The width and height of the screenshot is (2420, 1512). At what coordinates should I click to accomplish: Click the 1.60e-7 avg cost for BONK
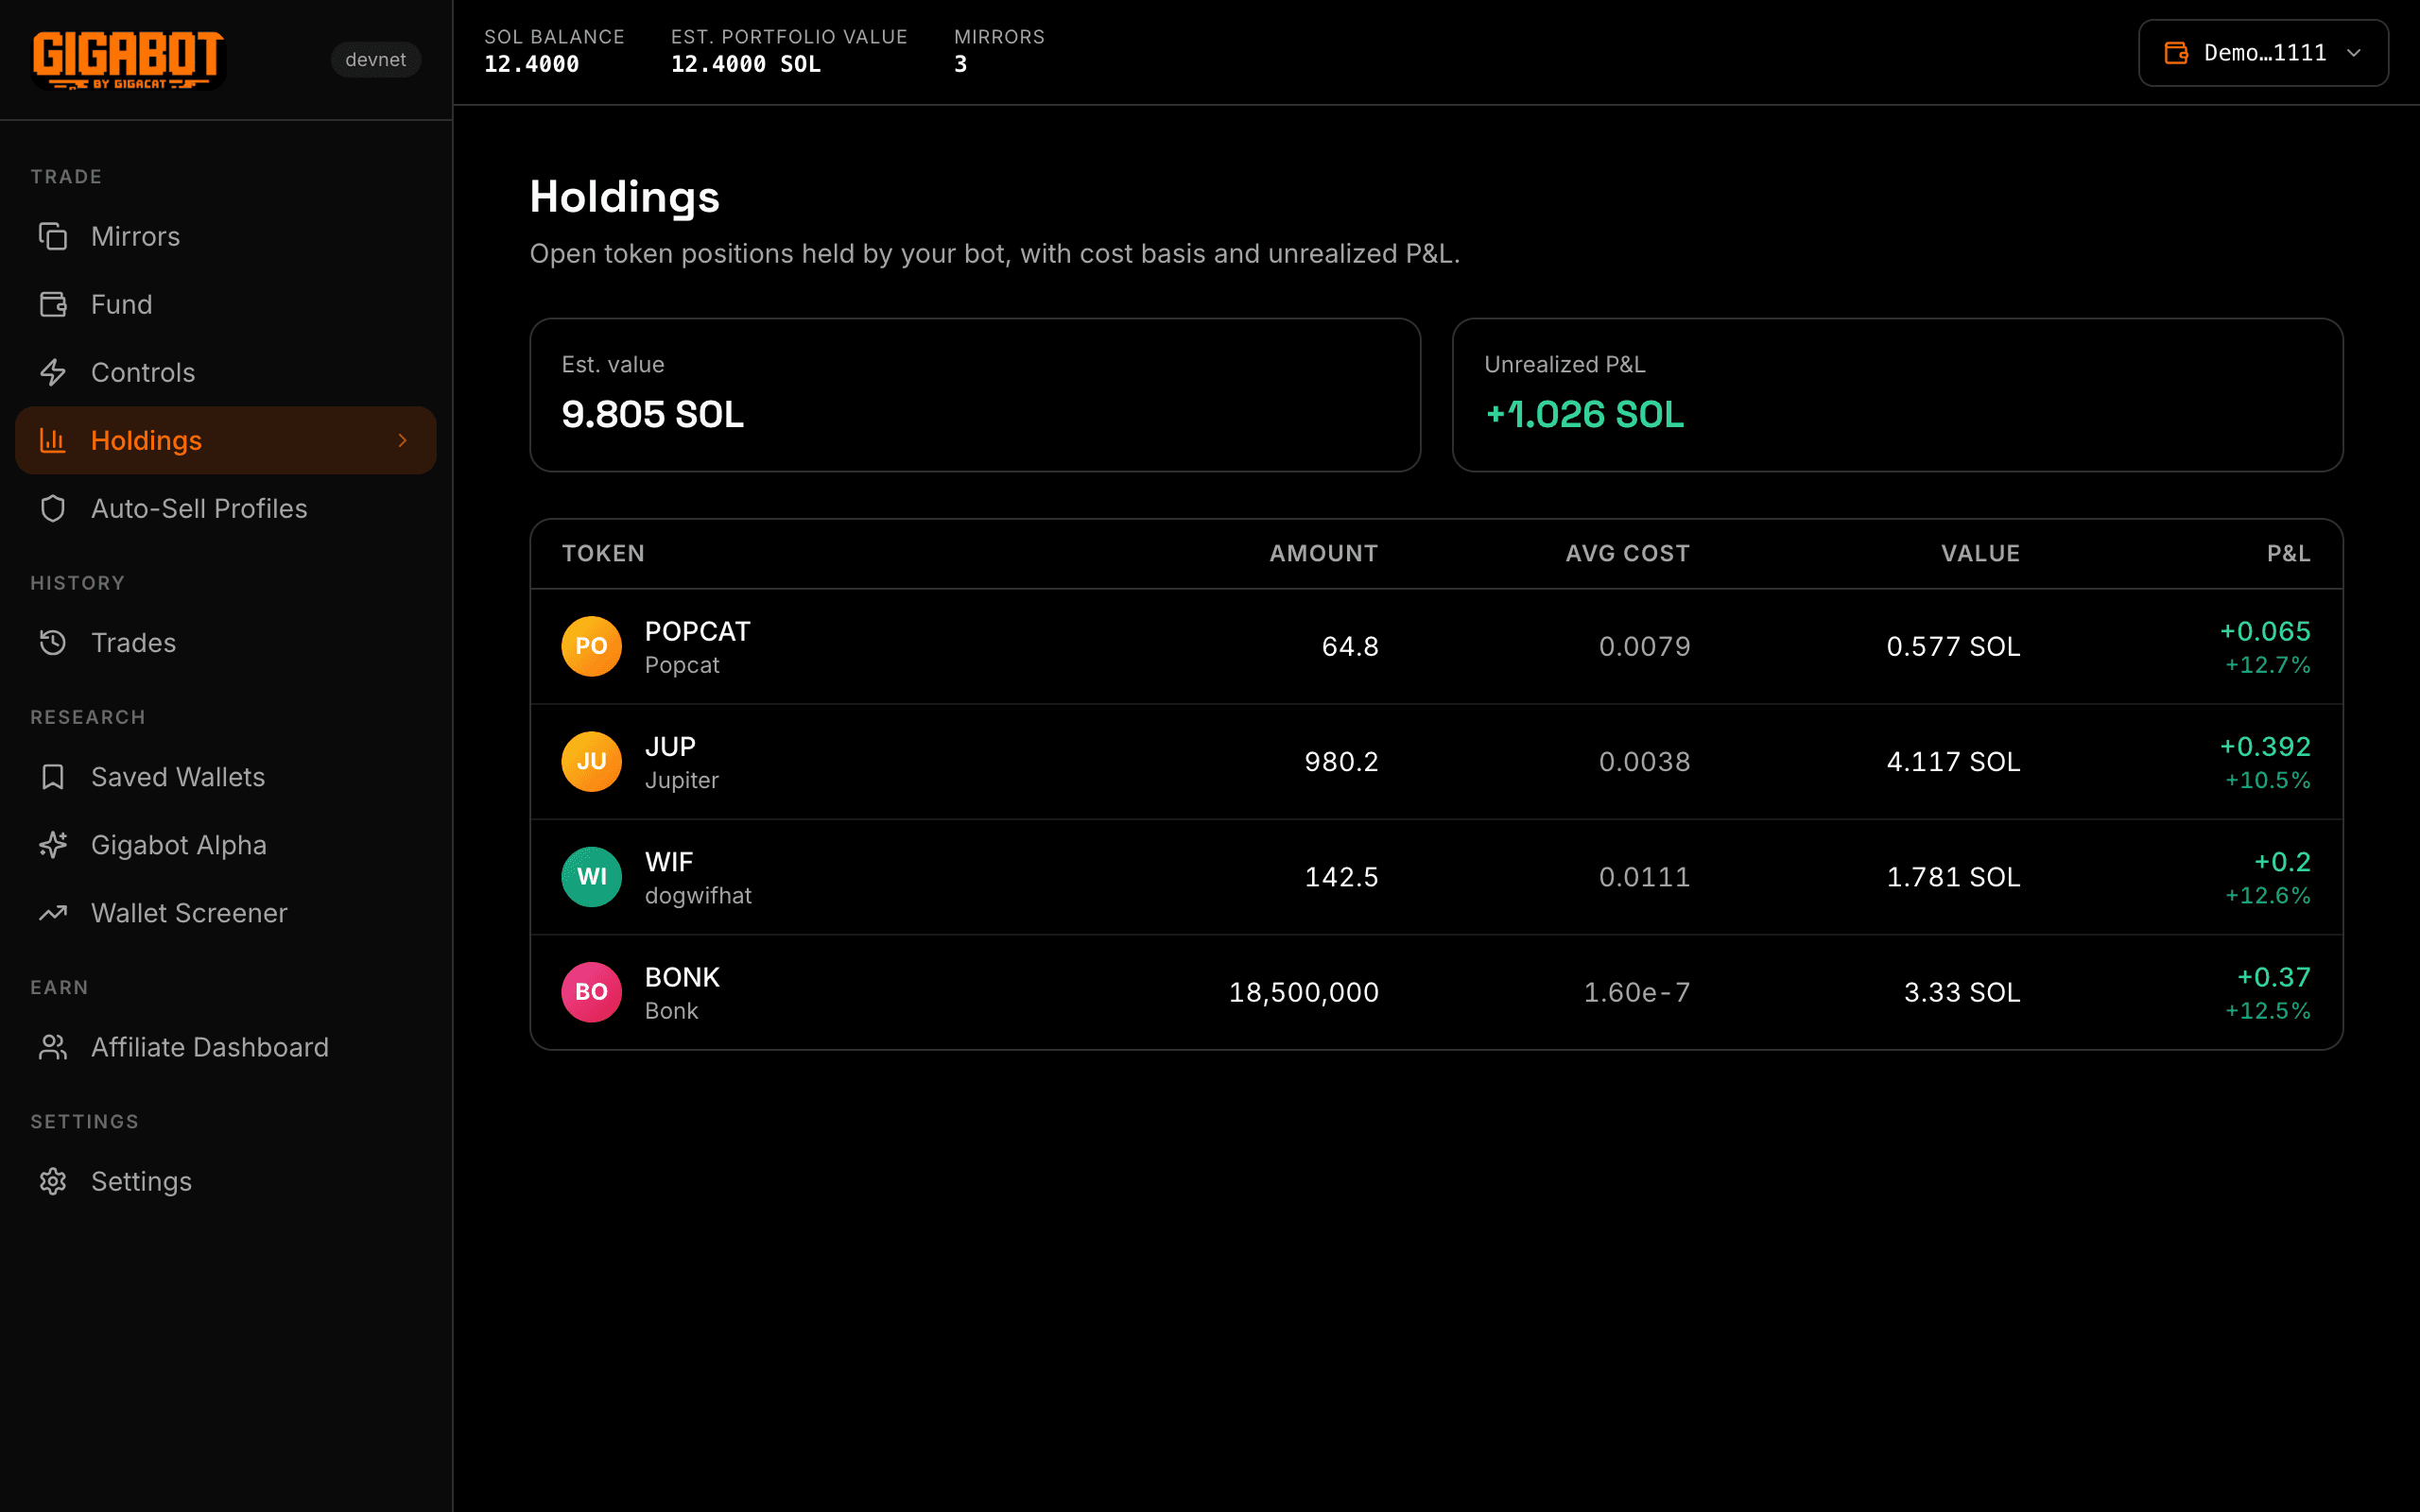click(x=1636, y=992)
